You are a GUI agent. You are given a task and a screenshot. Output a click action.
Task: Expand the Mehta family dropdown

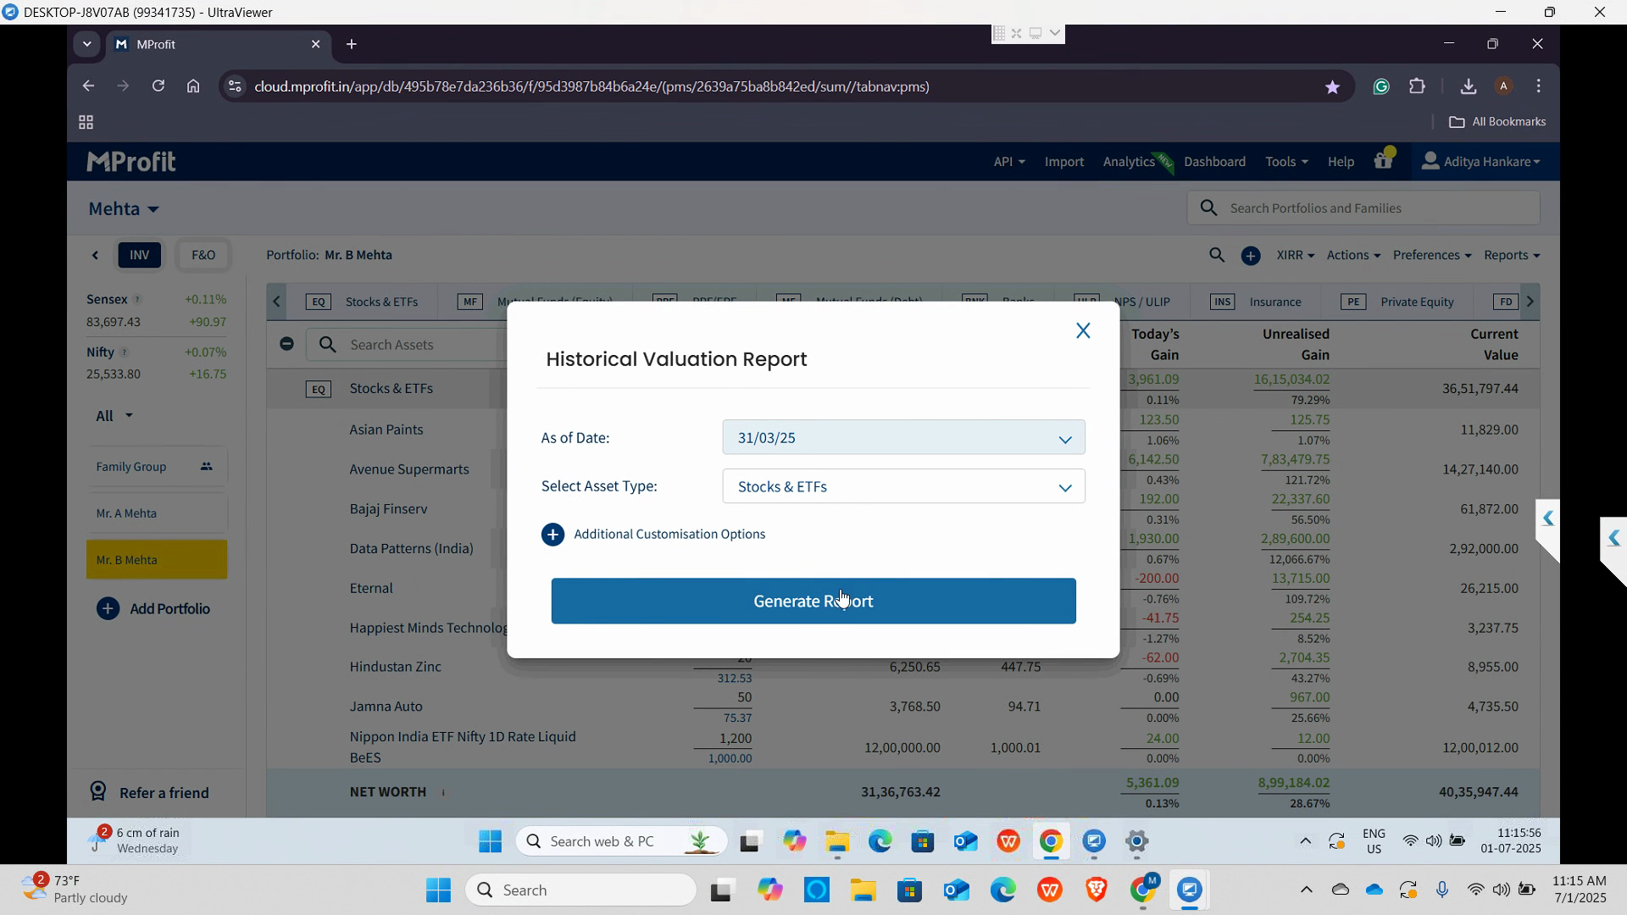[124, 208]
